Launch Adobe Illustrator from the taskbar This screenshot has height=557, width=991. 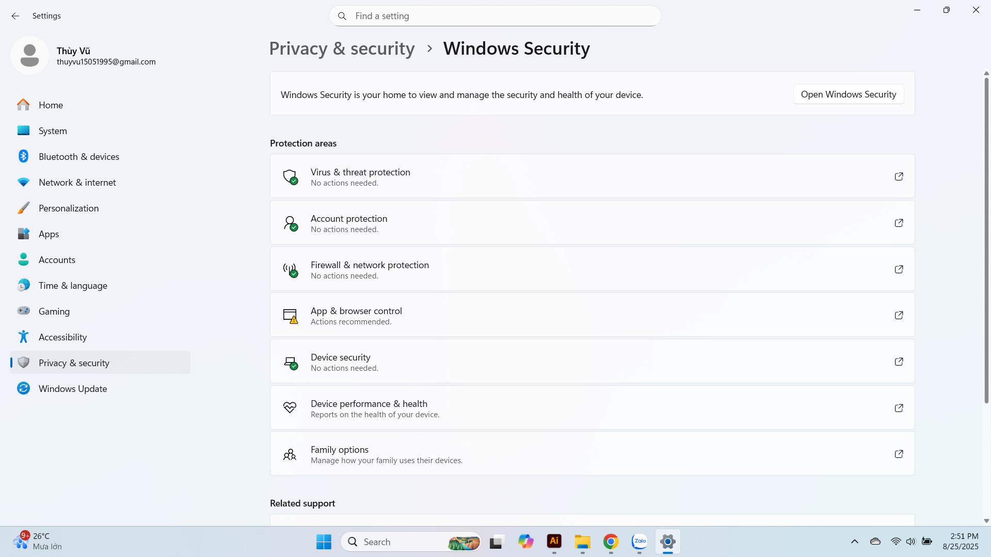coord(554,542)
